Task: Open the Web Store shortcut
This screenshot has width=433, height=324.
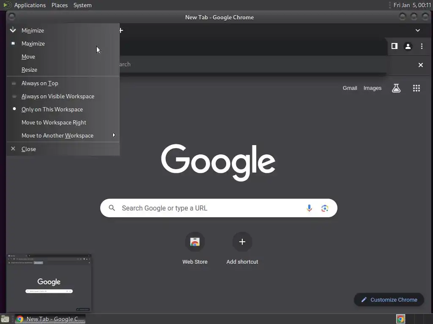Action: coord(195,248)
